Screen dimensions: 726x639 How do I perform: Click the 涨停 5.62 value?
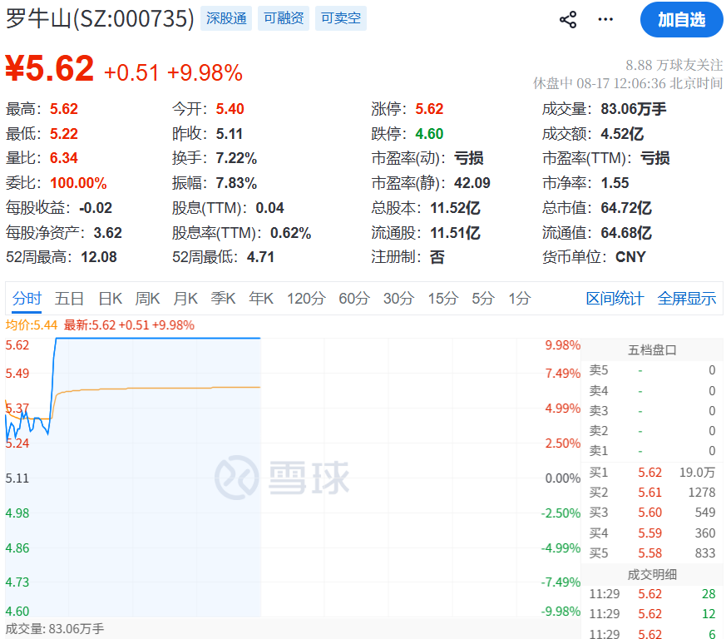[429, 109]
